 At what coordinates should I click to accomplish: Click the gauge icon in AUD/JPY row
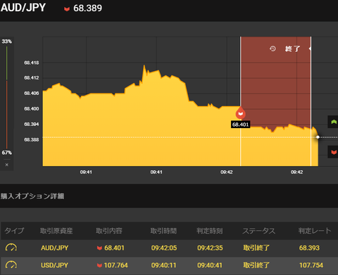(11, 248)
